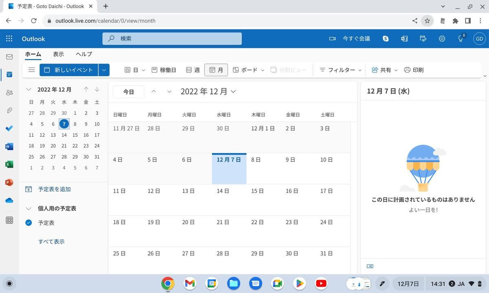
Task: Open the GD account avatar
Action: [x=479, y=39]
